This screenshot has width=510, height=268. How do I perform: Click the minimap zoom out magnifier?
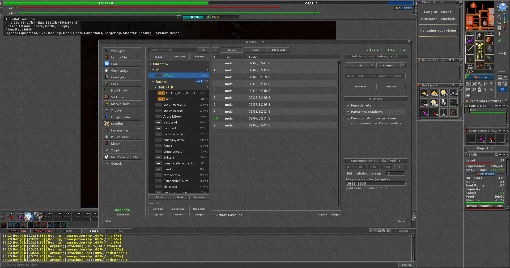tap(499, 17)
